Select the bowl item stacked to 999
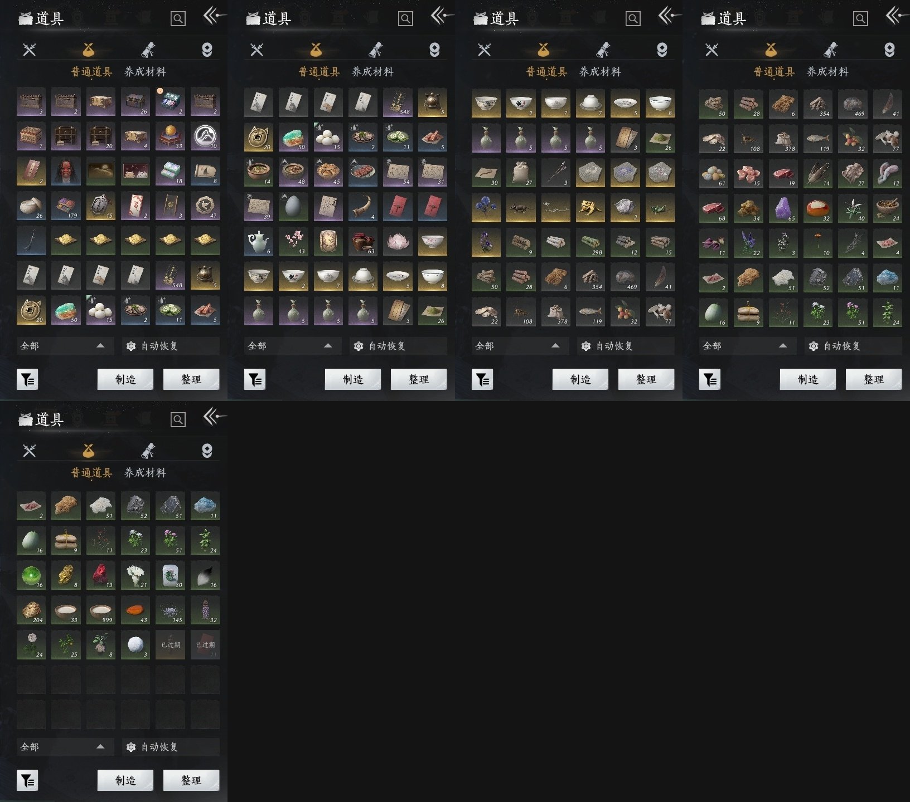The width and height of the screenshot is (910, 802). pyautogui.click(x=100, y=610)
